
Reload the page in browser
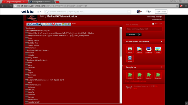11,6
